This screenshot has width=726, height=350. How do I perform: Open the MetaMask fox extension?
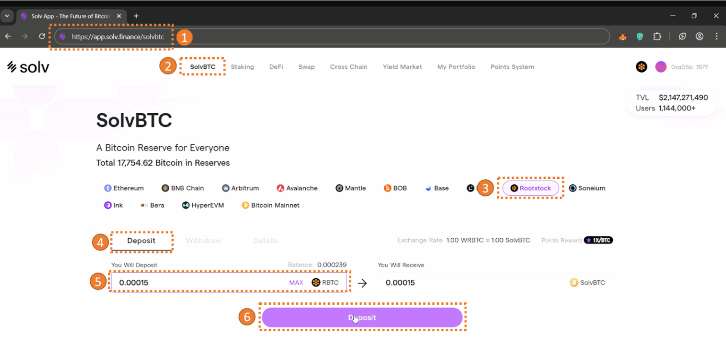click(622, 36)
